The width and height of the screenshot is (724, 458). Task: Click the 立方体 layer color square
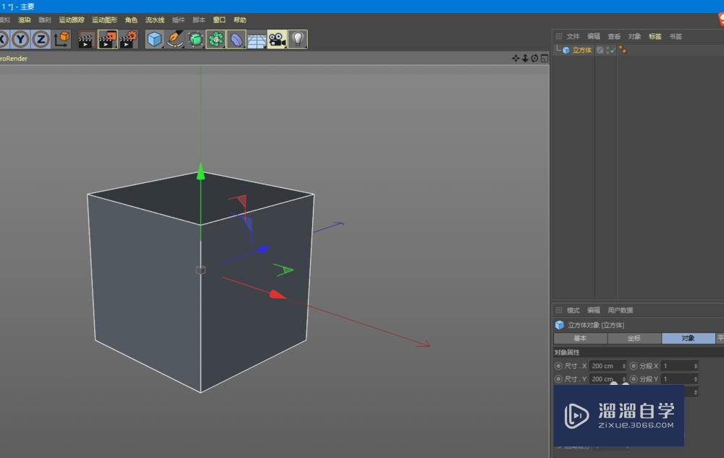tap(599, 50)
